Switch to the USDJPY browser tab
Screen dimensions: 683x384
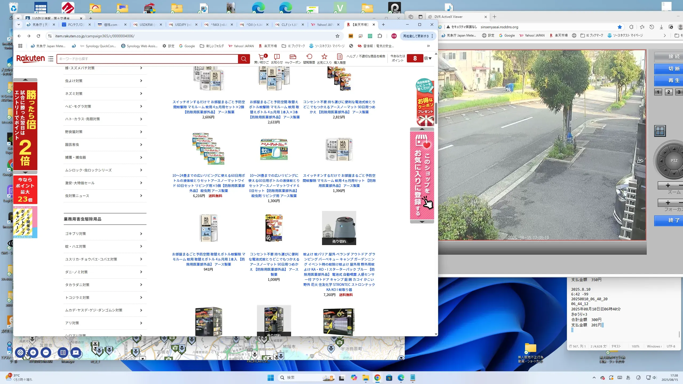click(x=183, y=25)
